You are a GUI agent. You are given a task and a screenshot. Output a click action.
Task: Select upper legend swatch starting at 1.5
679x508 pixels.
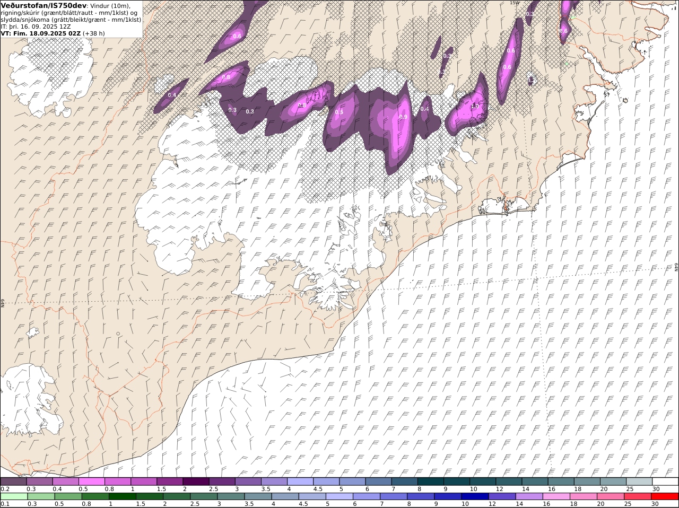pyautogui.click(x=170, y=481)
